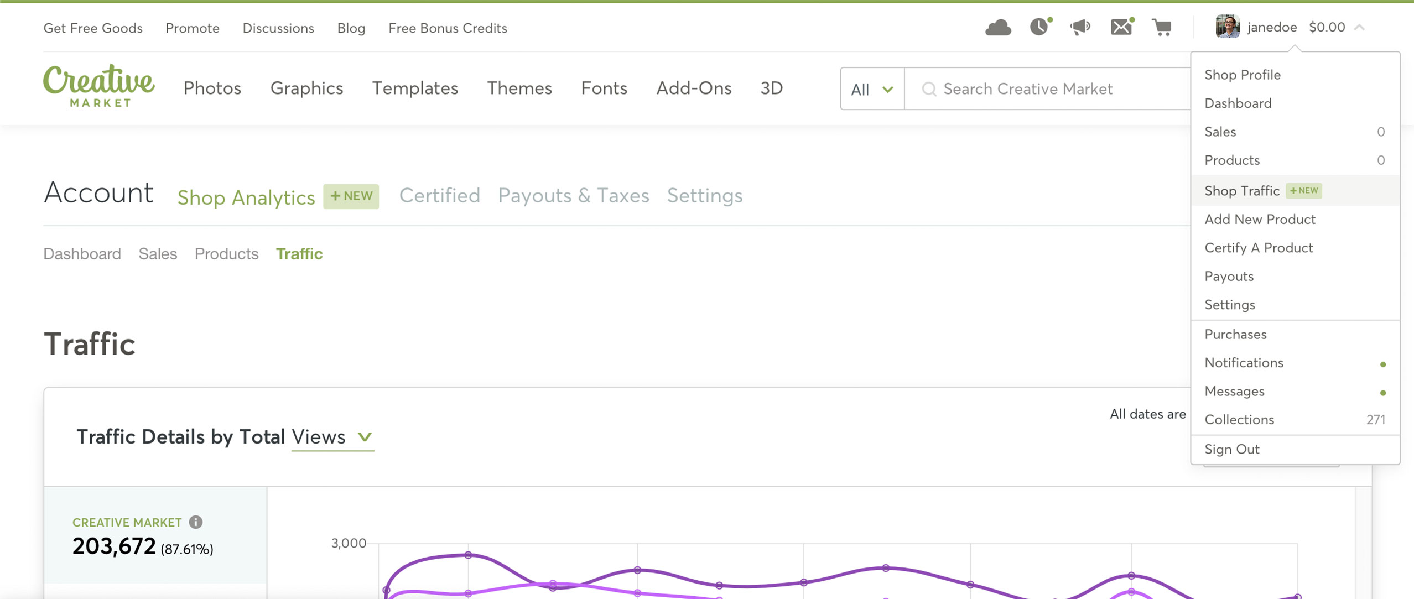Choose Settings in account menu
The width and height of the screenshot is (1414, 599).
[1295, 305]
